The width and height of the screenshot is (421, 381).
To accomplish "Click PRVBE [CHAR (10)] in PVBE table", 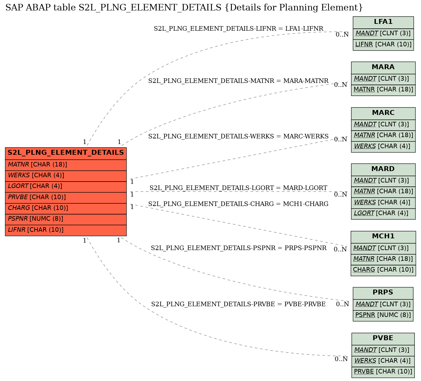I will [x=383, y=372].
